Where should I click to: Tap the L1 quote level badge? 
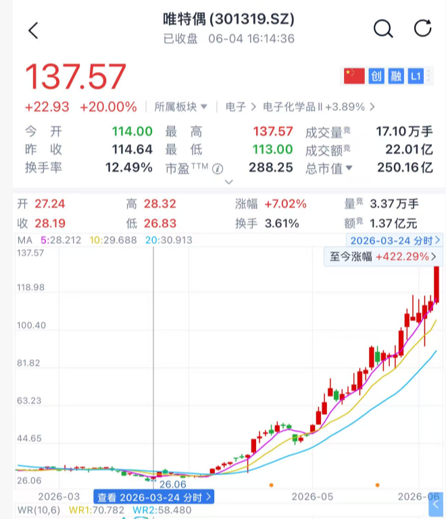point(416,76)
